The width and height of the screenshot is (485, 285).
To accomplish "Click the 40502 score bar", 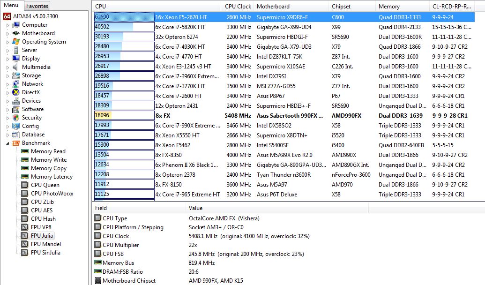I will pyautogui.click(x=124, y=27).
